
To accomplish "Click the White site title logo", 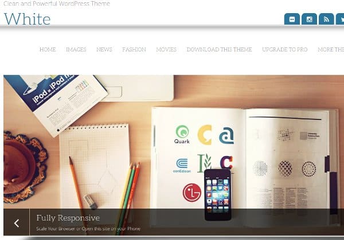I will pyautogui.click(x=28, y=19).
